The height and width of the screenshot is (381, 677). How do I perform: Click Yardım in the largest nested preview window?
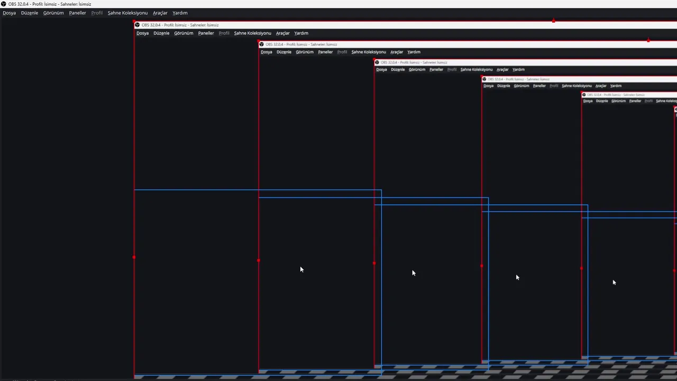coord(301,33)
